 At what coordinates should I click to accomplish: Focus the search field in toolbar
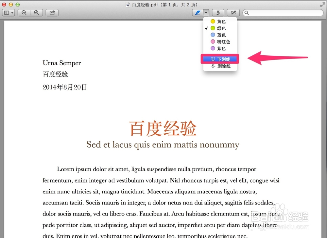(x=283, y=13)
